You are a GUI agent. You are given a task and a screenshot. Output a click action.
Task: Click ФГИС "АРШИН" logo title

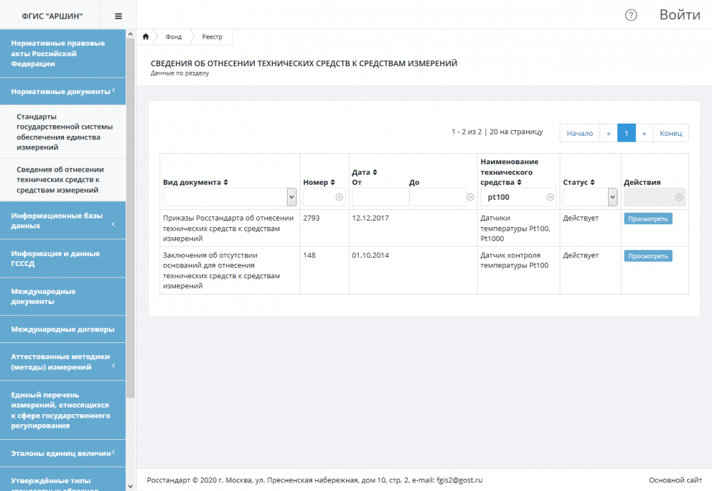(52, 16)
